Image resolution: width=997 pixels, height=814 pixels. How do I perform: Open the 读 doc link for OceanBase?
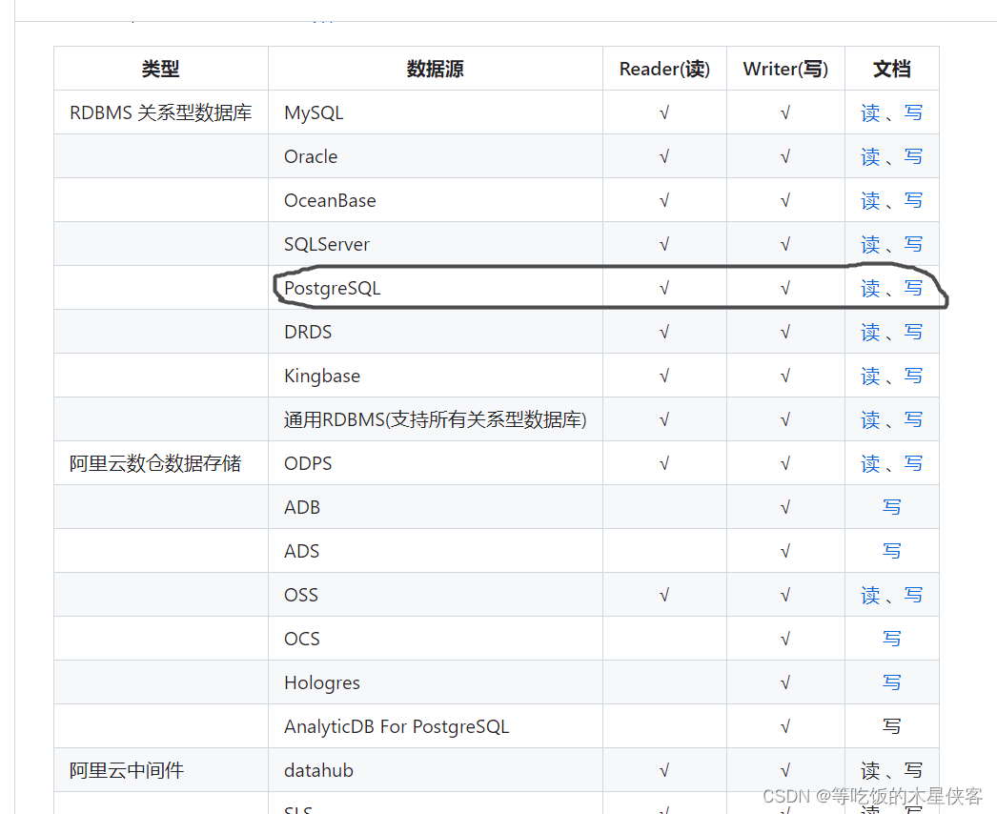[870, 200]
